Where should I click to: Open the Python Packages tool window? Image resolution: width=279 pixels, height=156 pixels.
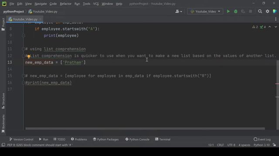pyautogui.click(x=105, y=140)
